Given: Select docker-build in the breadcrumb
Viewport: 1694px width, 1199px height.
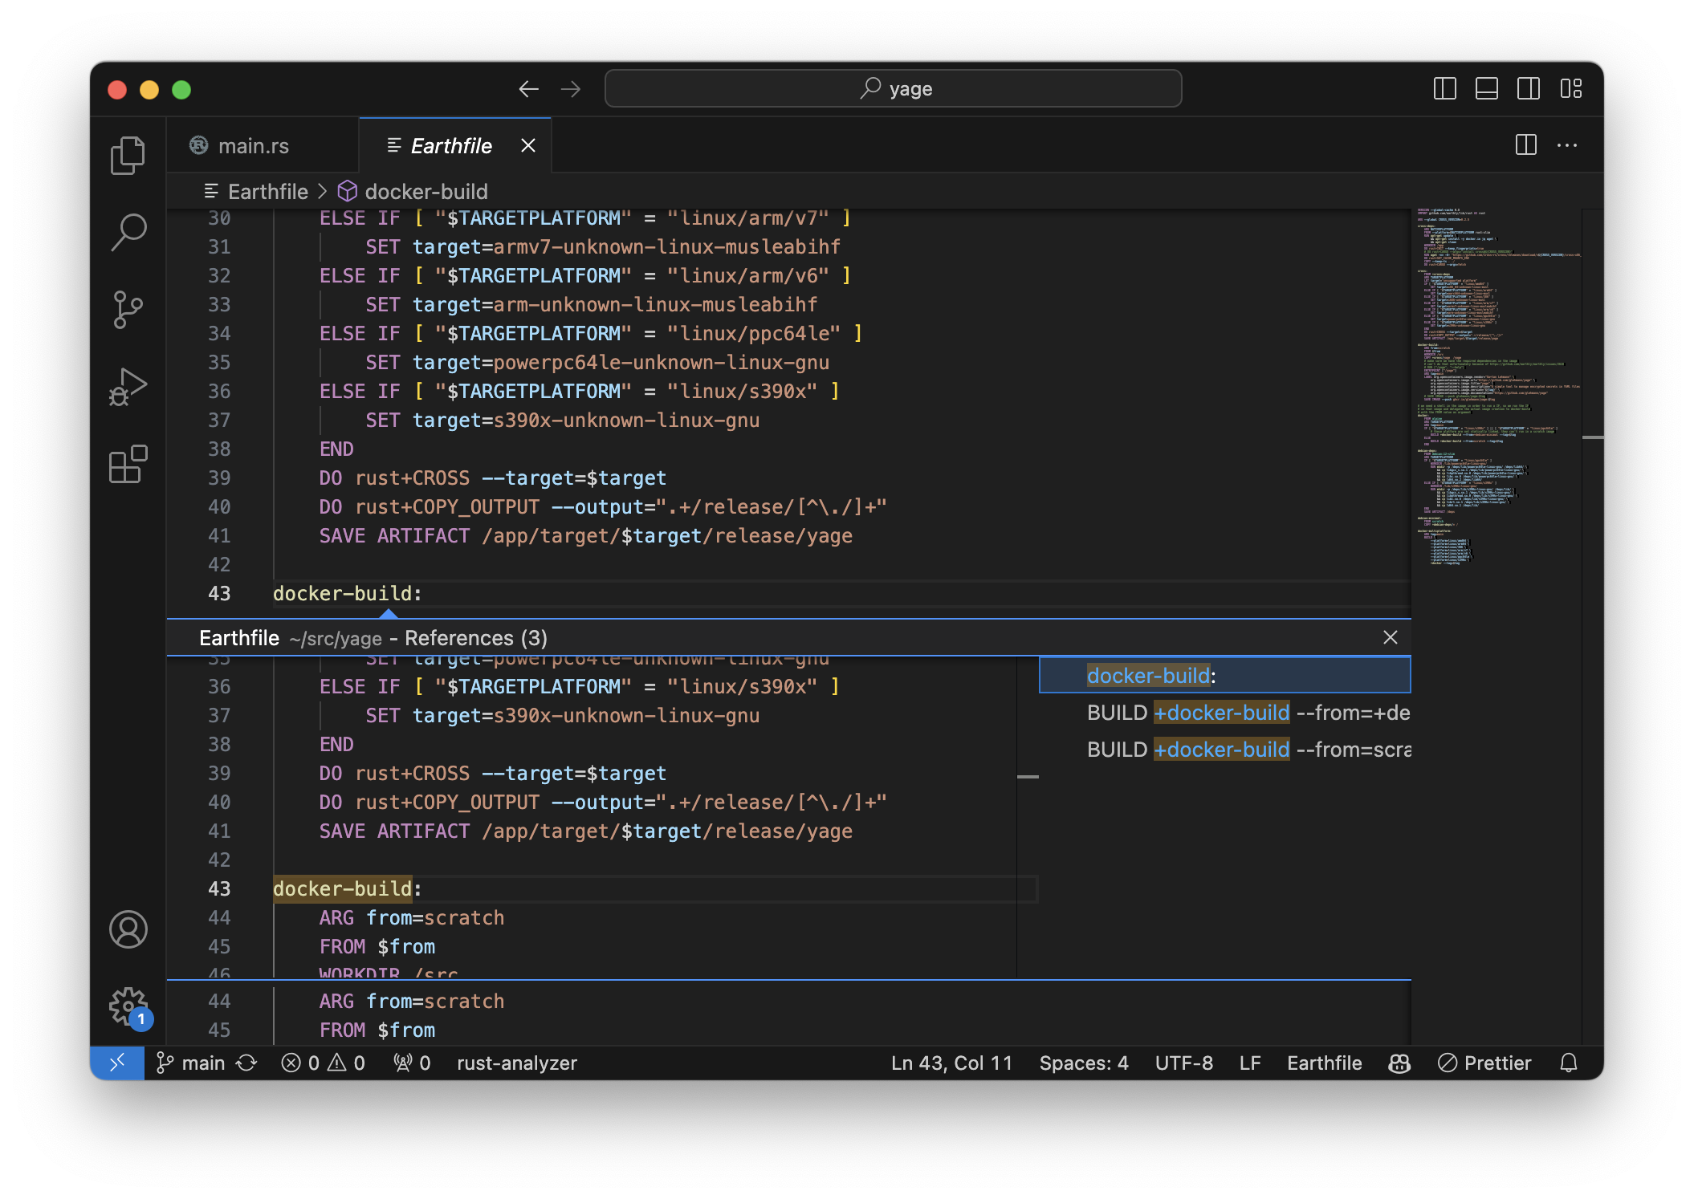Looking at the screenshot, I should pos(426,192).
